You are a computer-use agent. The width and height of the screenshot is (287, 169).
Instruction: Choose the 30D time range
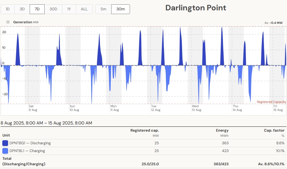coord(53,9)
